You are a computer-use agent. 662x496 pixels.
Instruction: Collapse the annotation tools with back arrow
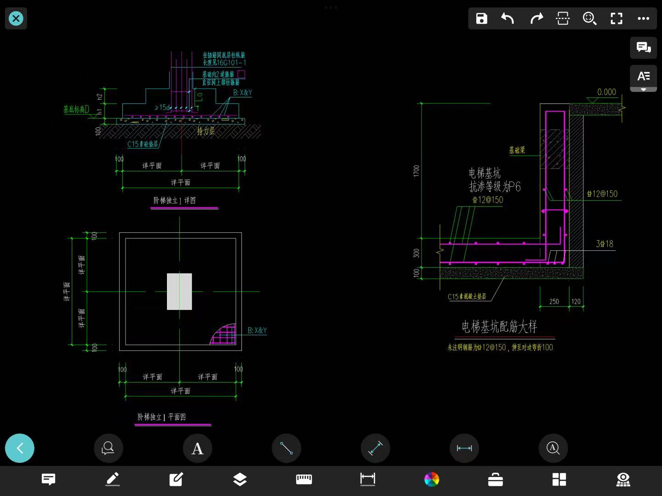pyautogui.click(x=20, y=448)
